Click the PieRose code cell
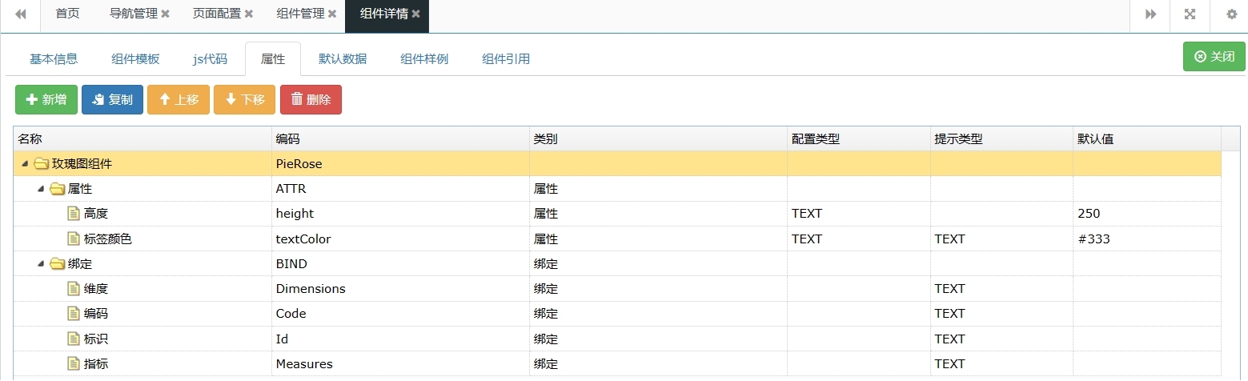 400,164
